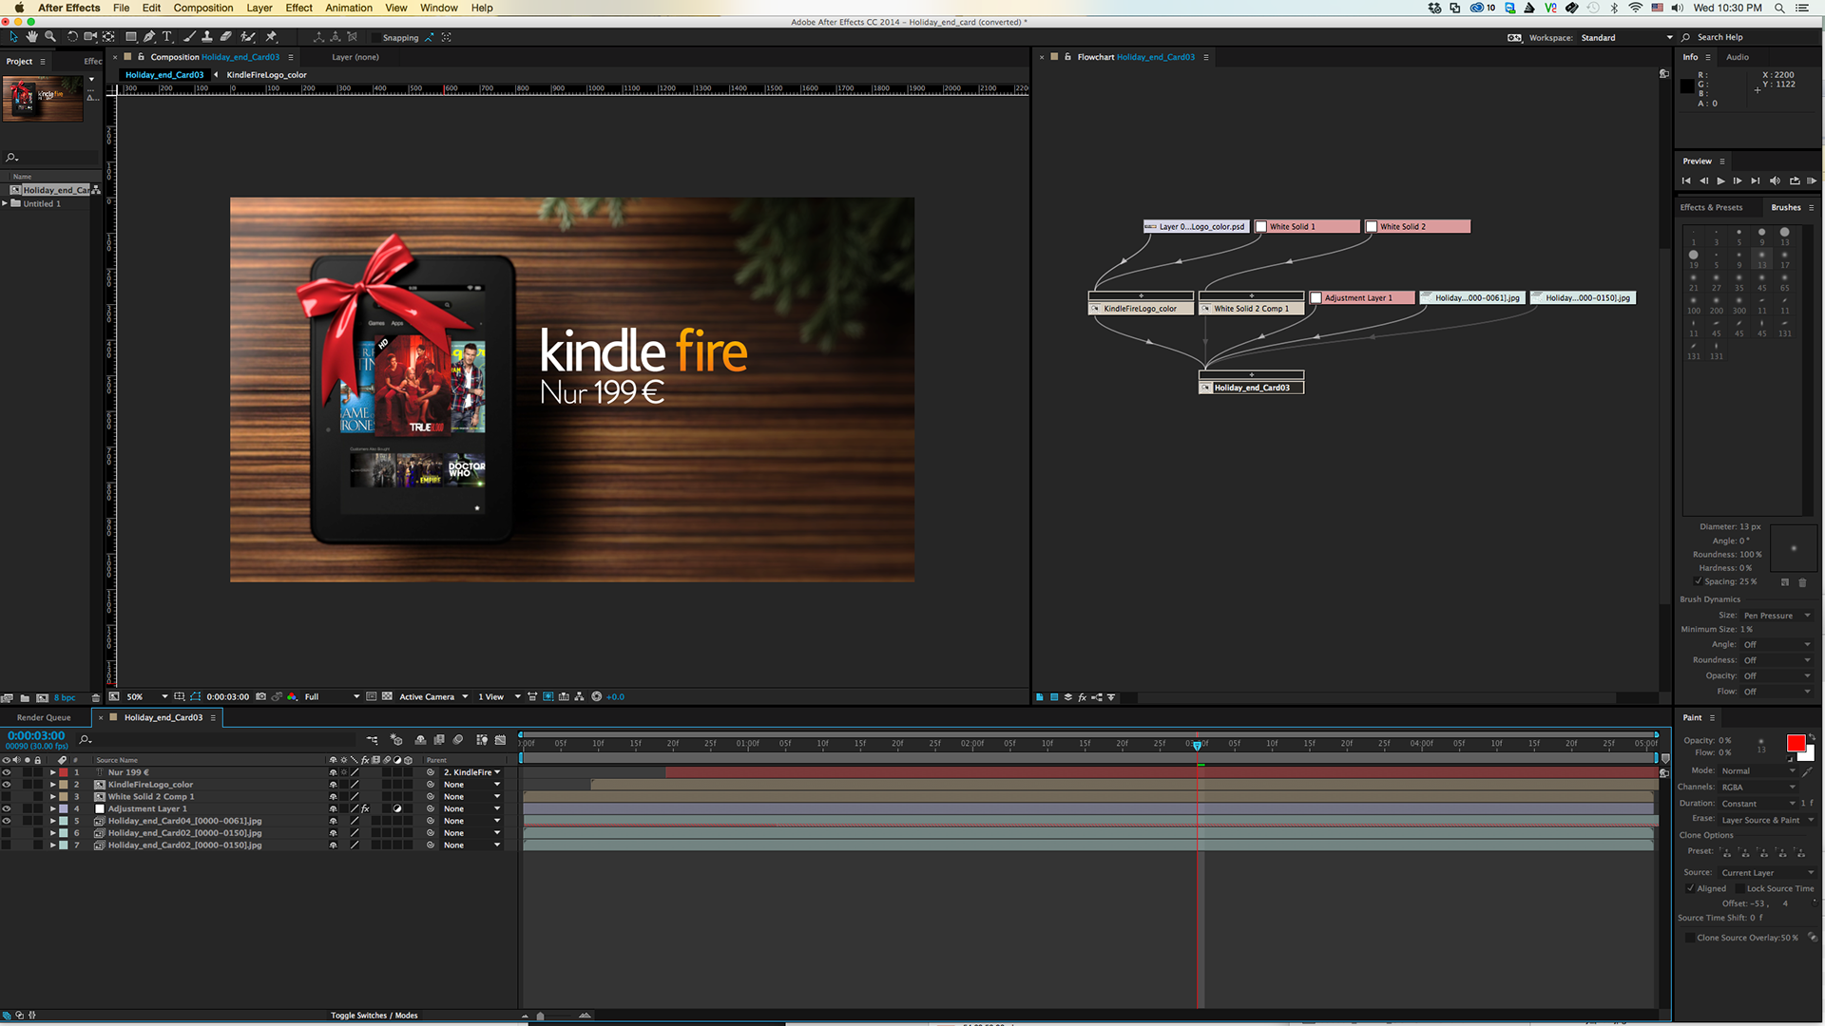The height and width of the screenshot is (1026, 1825).
Task: Take a snapshot of the composition
Action: [x=261, y=696]
